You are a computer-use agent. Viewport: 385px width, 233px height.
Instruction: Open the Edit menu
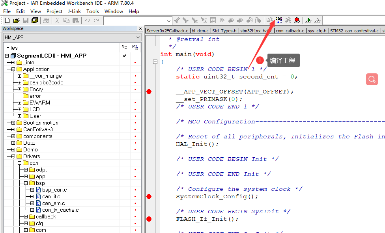pos(21,11)
